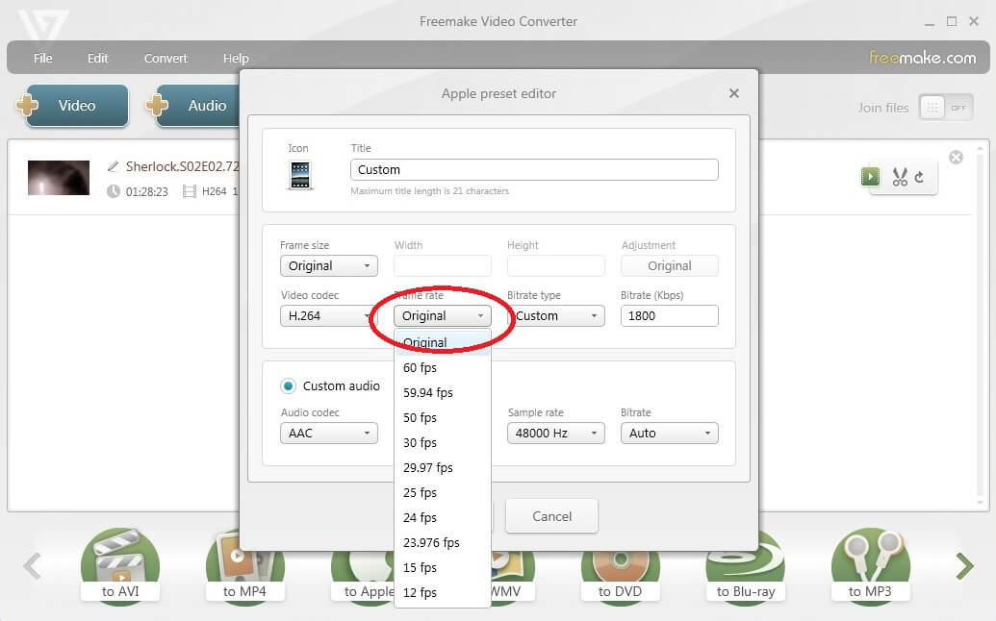The width and height of the screenshot is (996, 621).
Task: Click the Sherlock.S02E02 file name
Action: [x=182, y=166]
